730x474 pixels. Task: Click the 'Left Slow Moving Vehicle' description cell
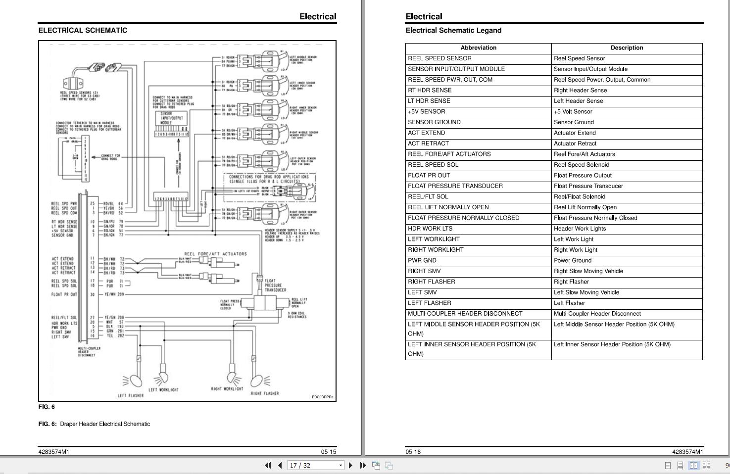[x=627, y=292]
